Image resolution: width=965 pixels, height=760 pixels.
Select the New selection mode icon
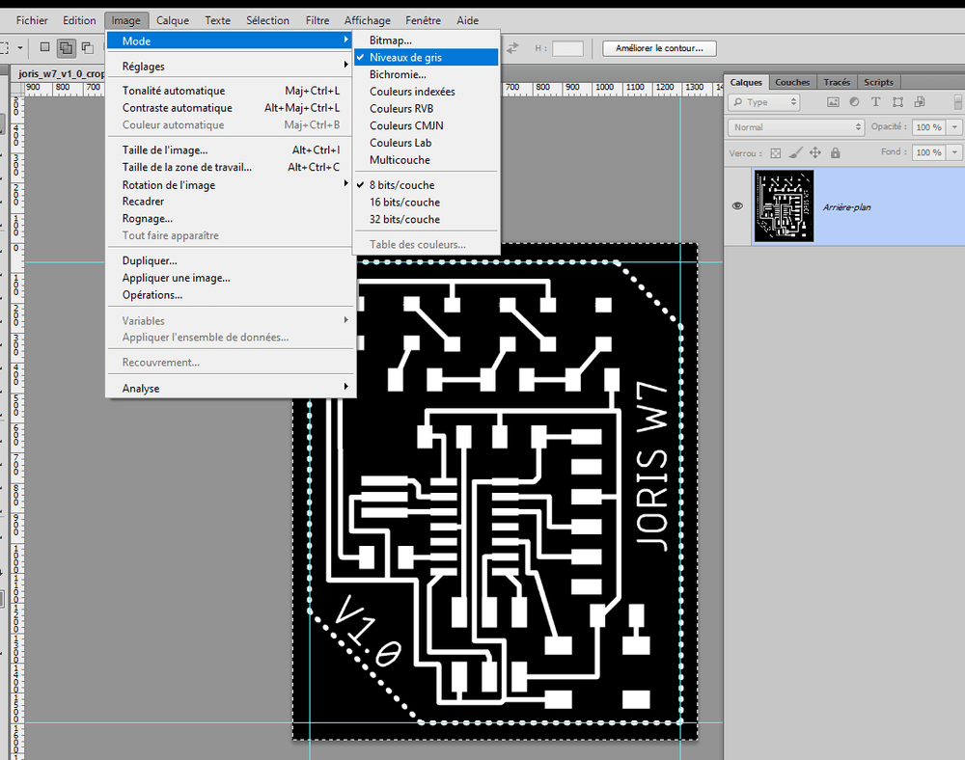pyautogui.click(x=44, y=47)
